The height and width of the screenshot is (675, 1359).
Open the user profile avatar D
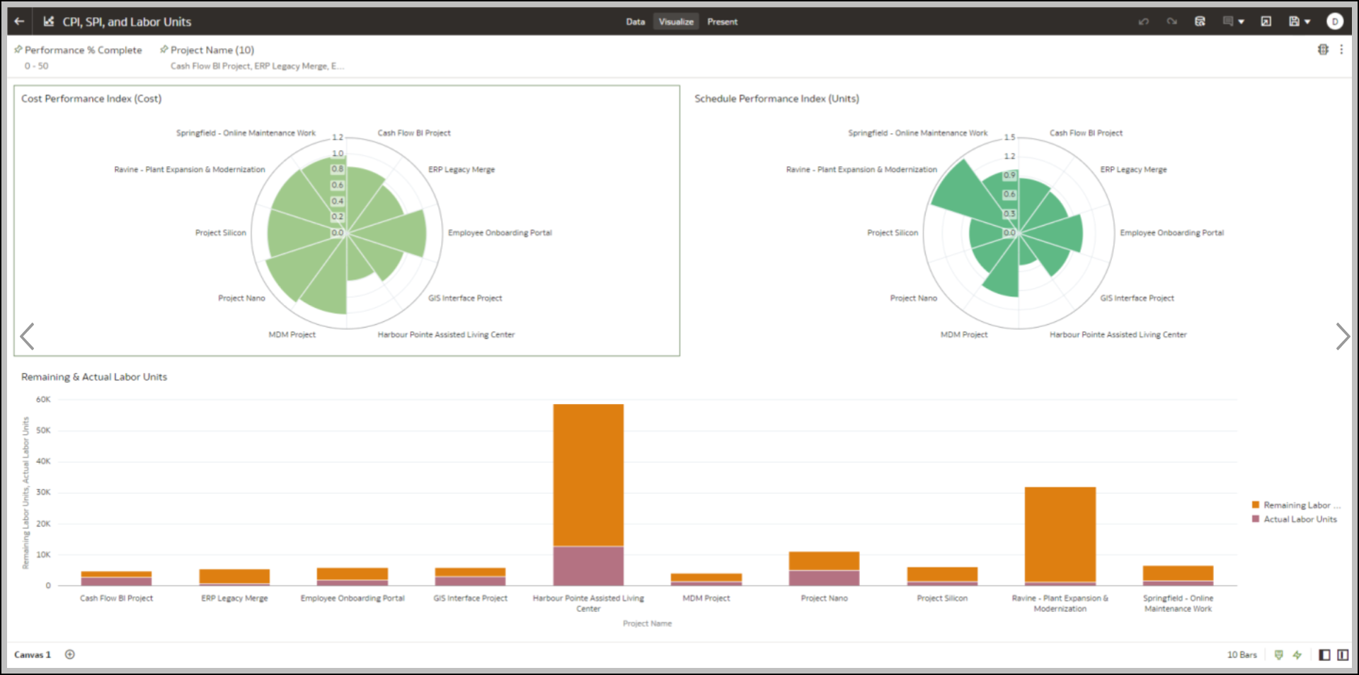[x=1335, y=21]
